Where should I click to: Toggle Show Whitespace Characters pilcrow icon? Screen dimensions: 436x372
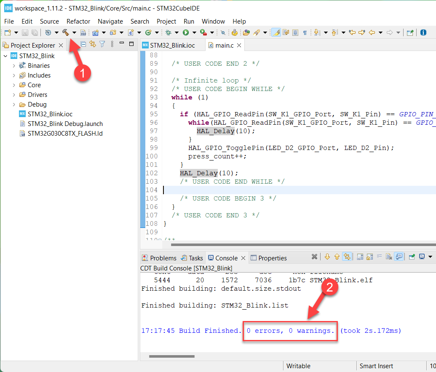pos(305,33)
